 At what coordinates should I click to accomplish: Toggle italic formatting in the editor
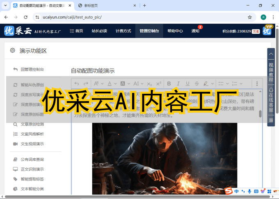[x=178, y=84]
